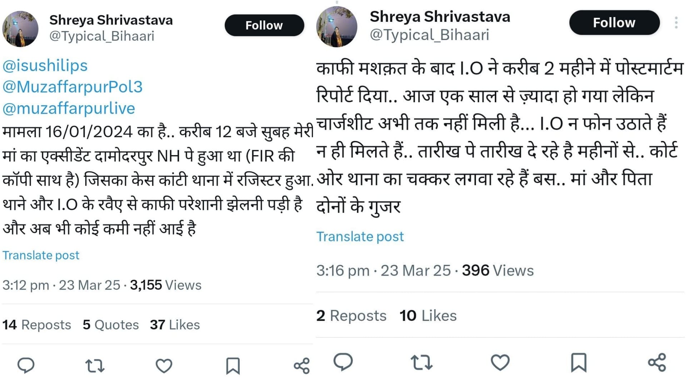Screen dimensions: 686x386
Task: Reply to the left post via comment icon
Action: coord(26,366)
